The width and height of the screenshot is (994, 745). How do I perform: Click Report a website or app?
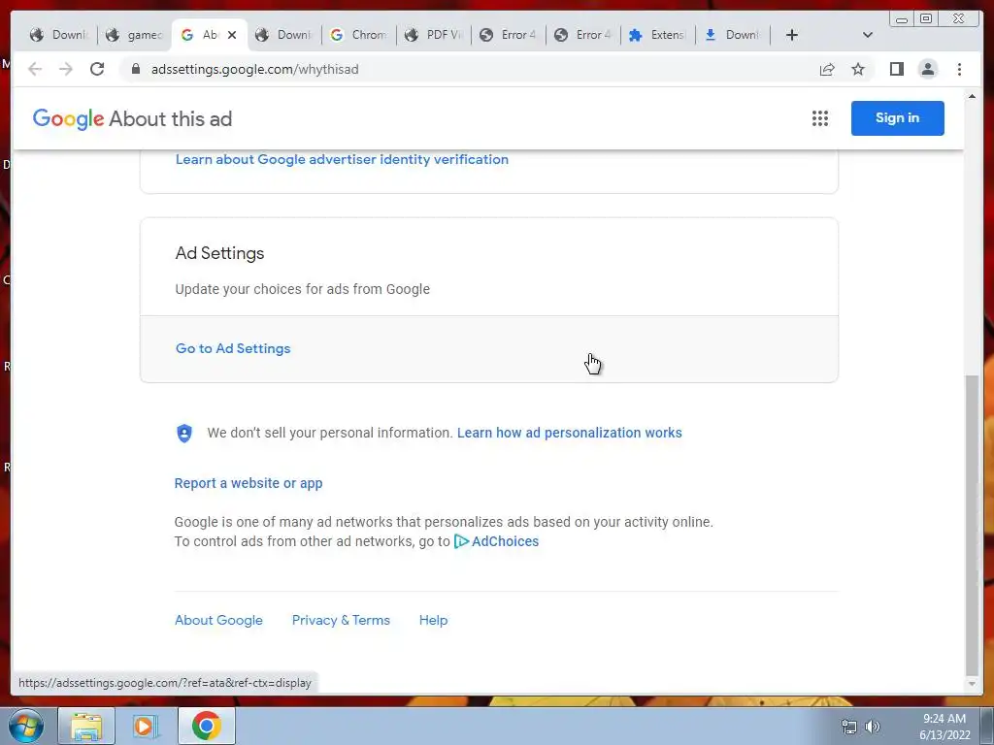(248, 483)
